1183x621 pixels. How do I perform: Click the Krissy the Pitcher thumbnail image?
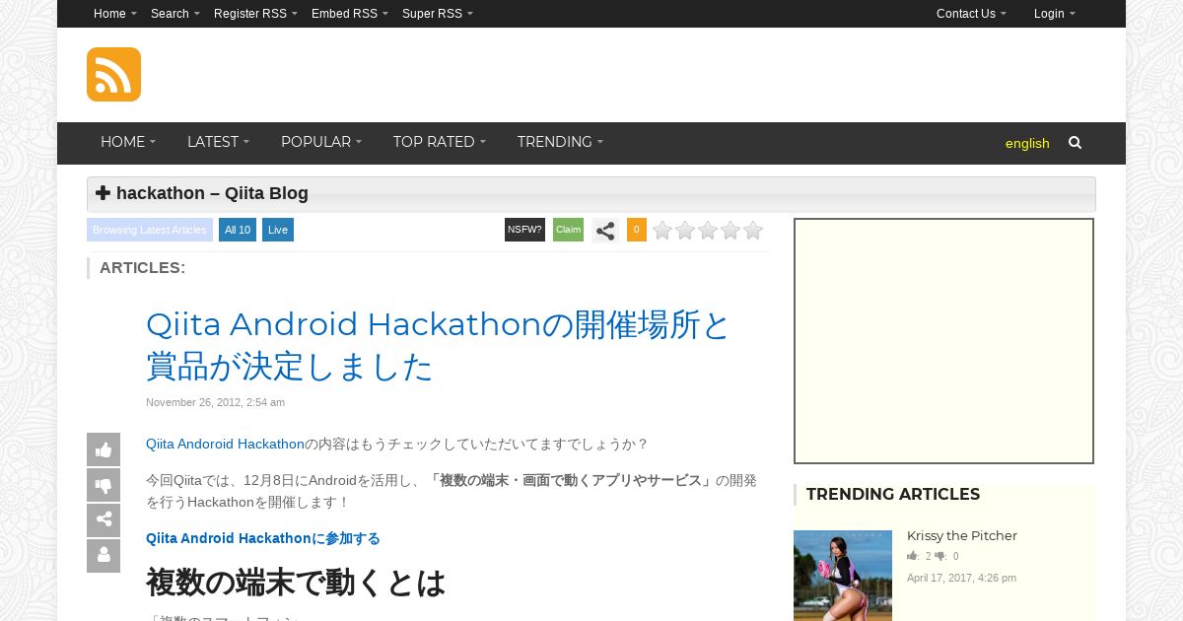pyautogui.click(x=843, y=576)
